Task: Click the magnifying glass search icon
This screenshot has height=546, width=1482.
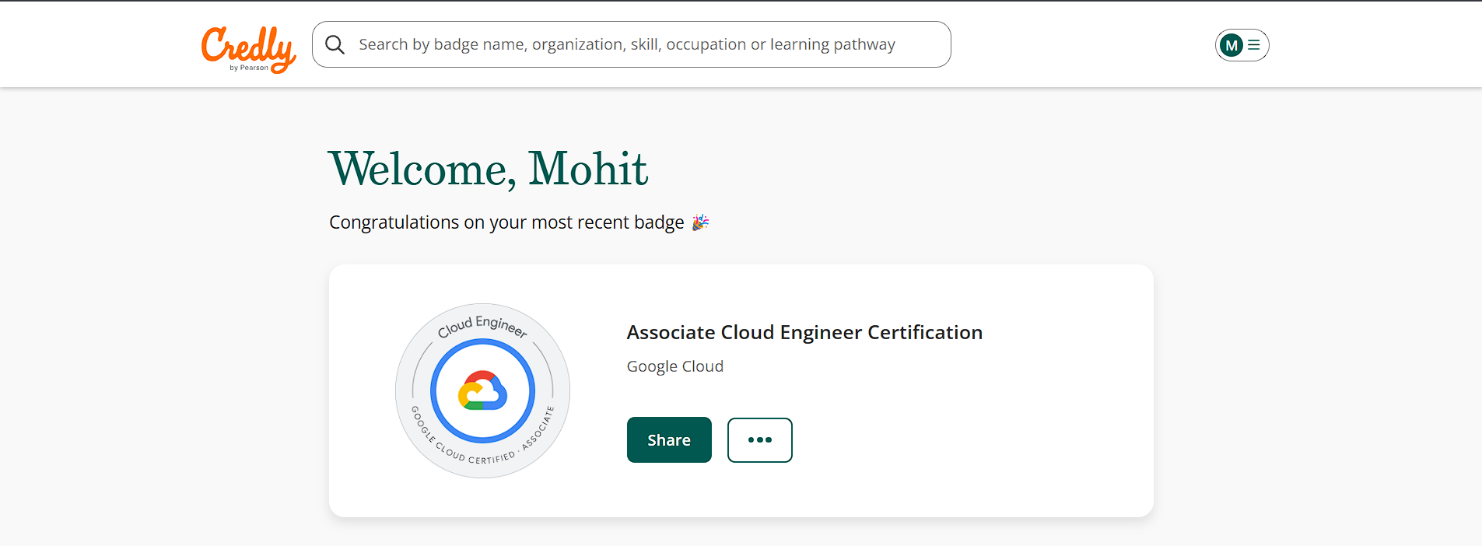Action: tap(335, 44)
